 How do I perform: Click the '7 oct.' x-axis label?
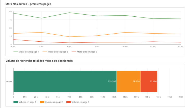41,47
